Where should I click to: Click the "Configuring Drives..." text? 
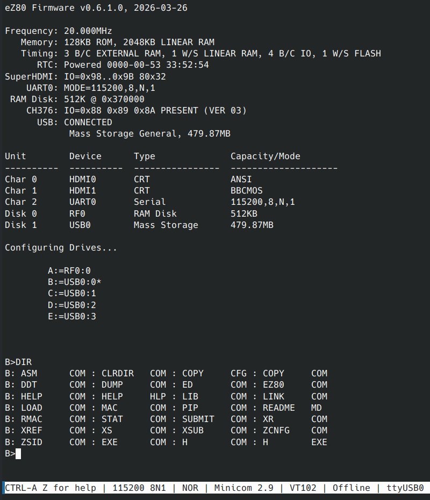click(61, 248)
